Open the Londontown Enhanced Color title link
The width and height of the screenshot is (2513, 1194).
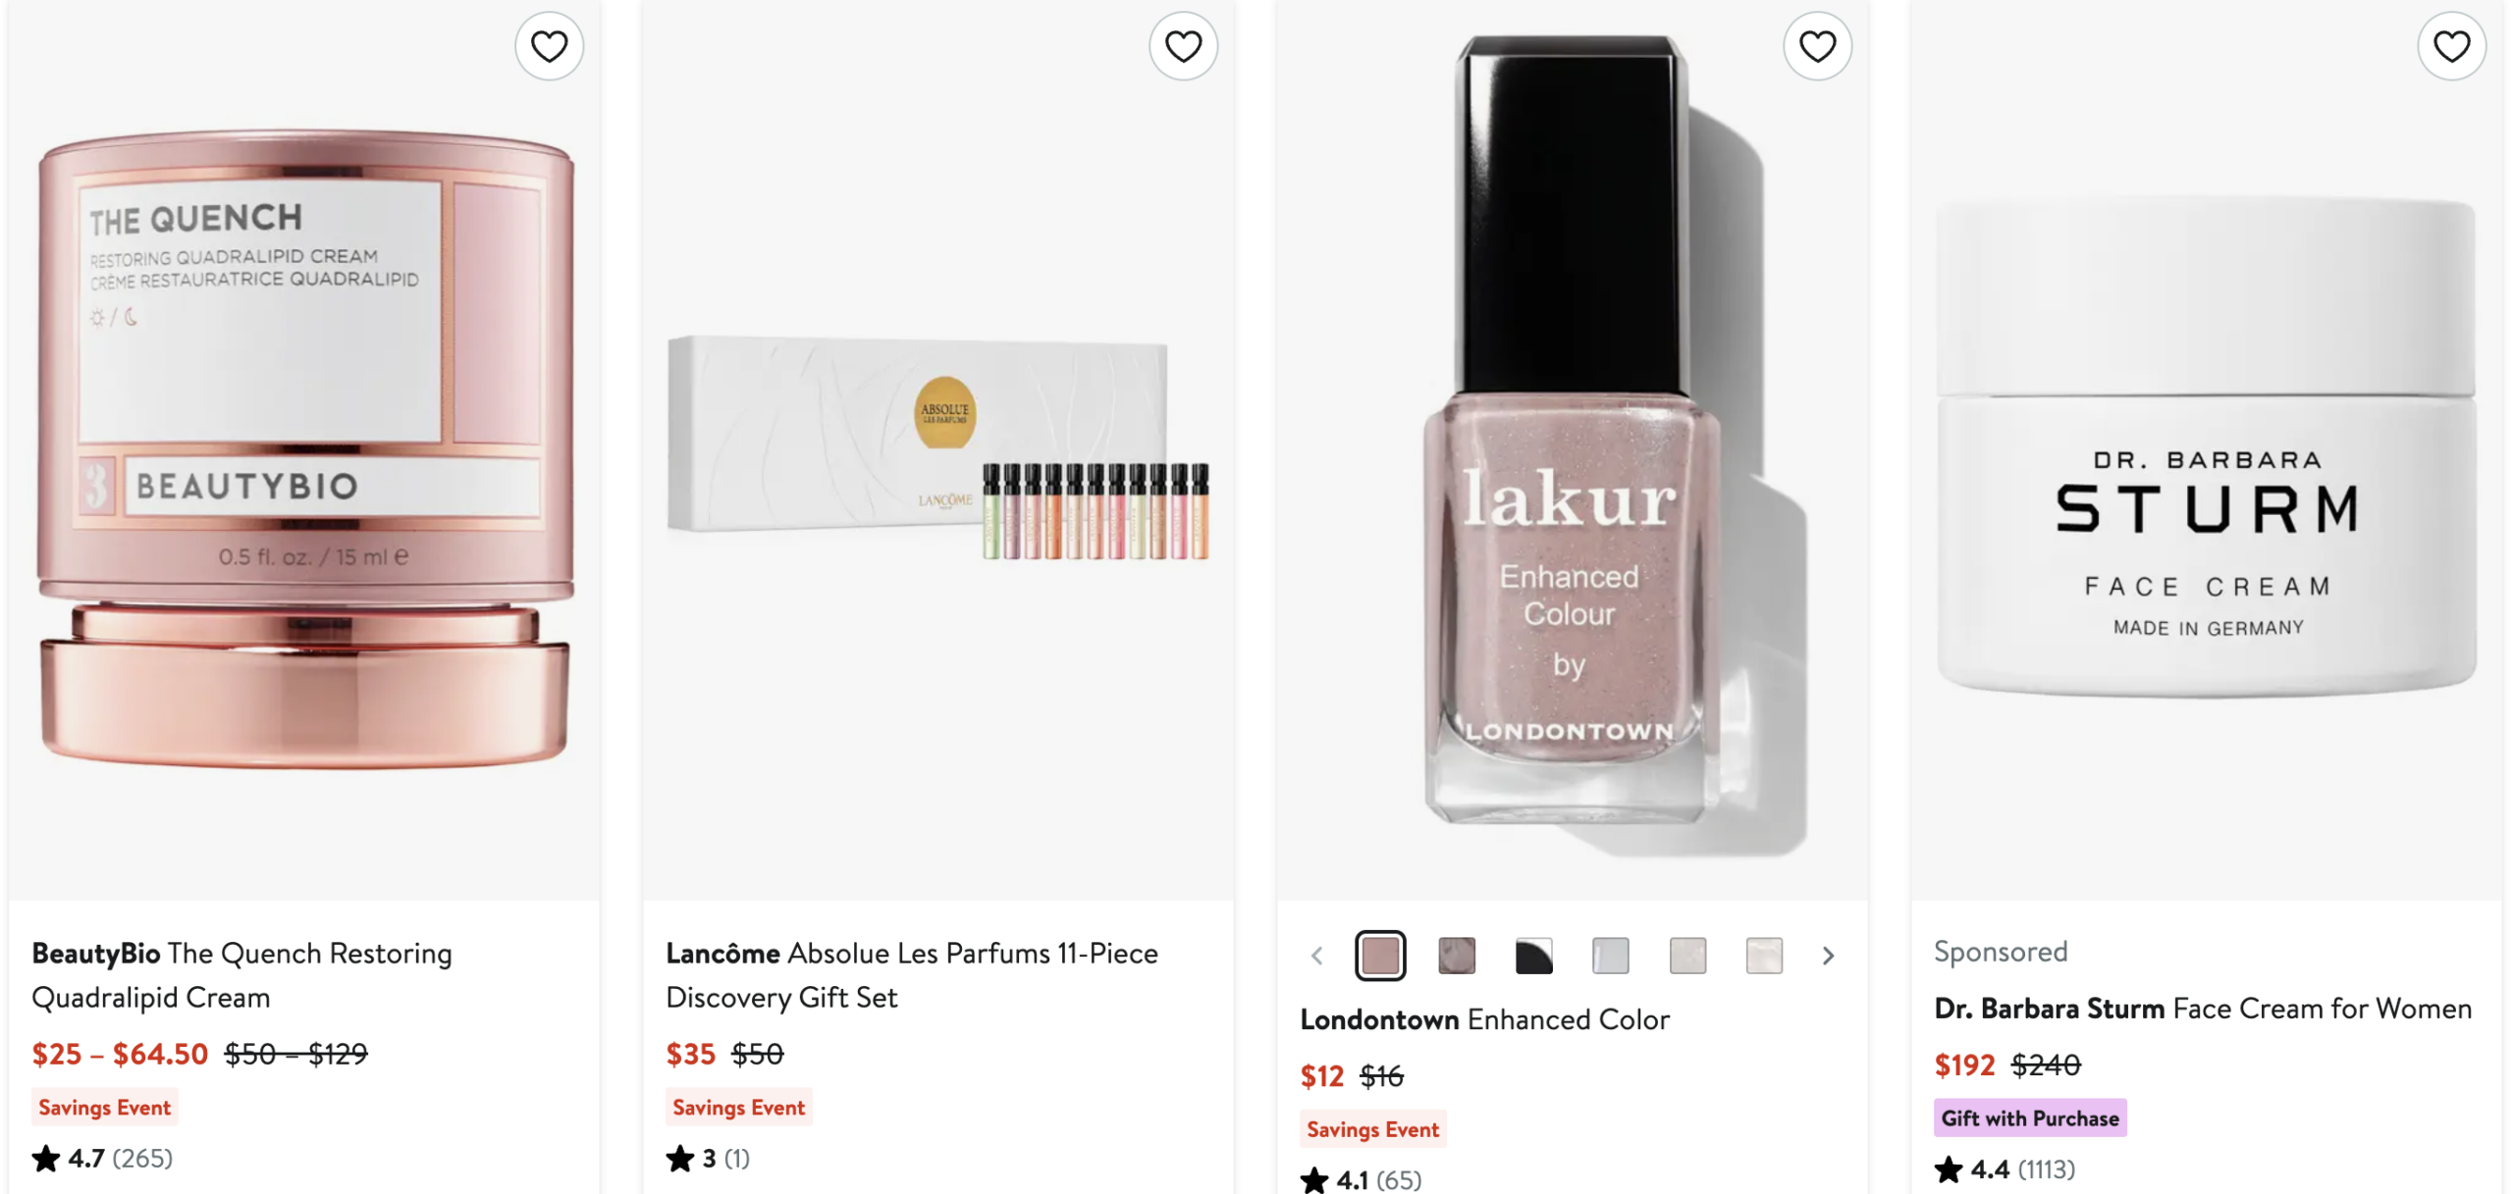[x=1484, y=1020]
